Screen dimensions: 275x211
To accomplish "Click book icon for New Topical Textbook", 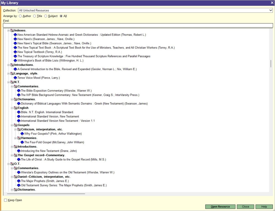I will point(15,52).
